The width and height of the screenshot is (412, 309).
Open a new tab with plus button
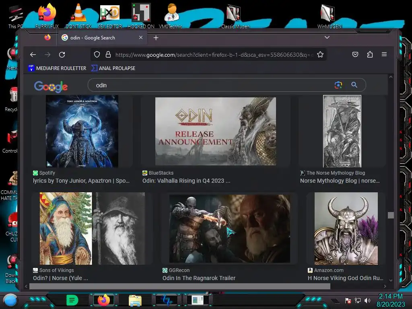coord(156,38)
